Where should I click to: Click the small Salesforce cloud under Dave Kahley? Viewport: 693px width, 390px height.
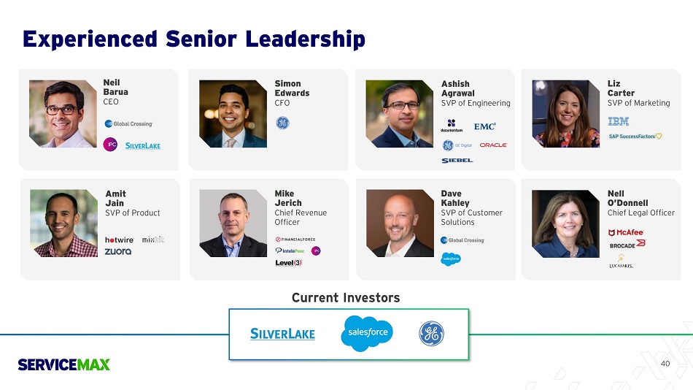pyautogui.click(x=451, y=259)
